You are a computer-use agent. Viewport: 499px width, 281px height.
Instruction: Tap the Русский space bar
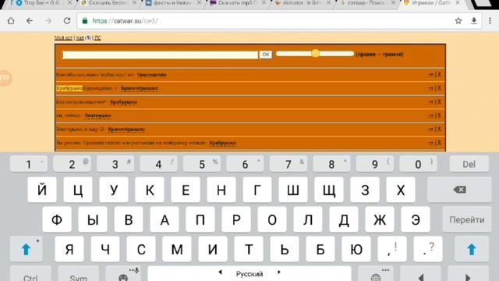(x=249, y=274)
